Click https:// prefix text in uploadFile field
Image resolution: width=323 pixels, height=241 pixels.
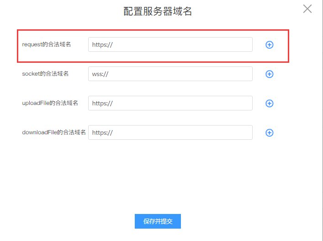102,103
